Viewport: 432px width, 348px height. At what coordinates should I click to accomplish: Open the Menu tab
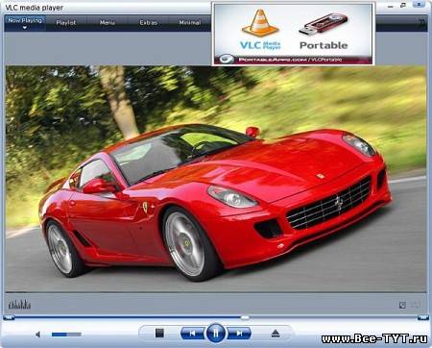(x=107, y=23)
